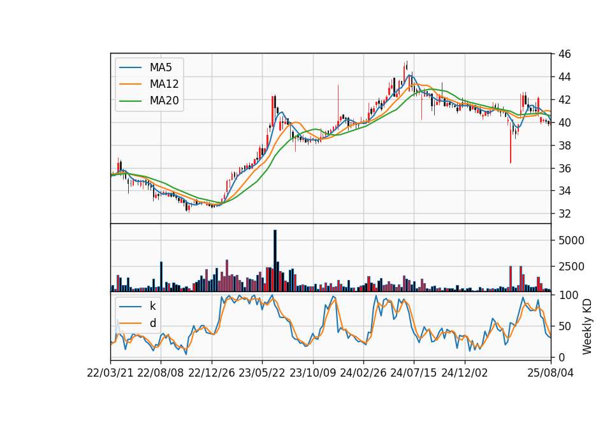The height and width of the screenshot is (439, 612).
Task: Click the 22/12/26 date axis label
Action: coord(212,373)
